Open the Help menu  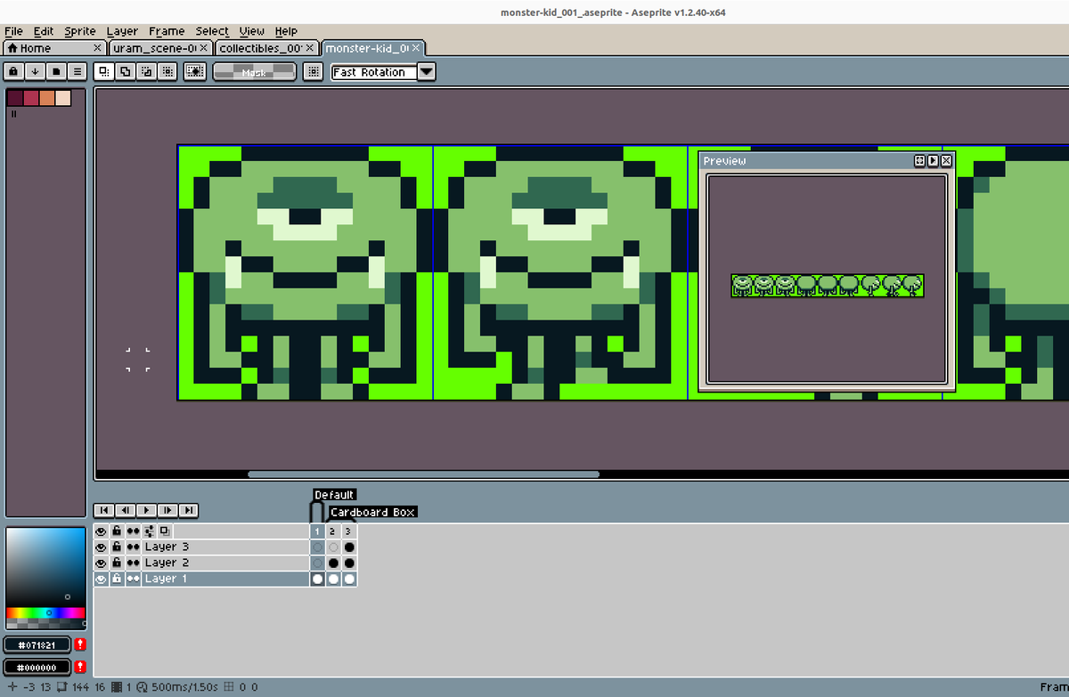(x=286, y=31)
